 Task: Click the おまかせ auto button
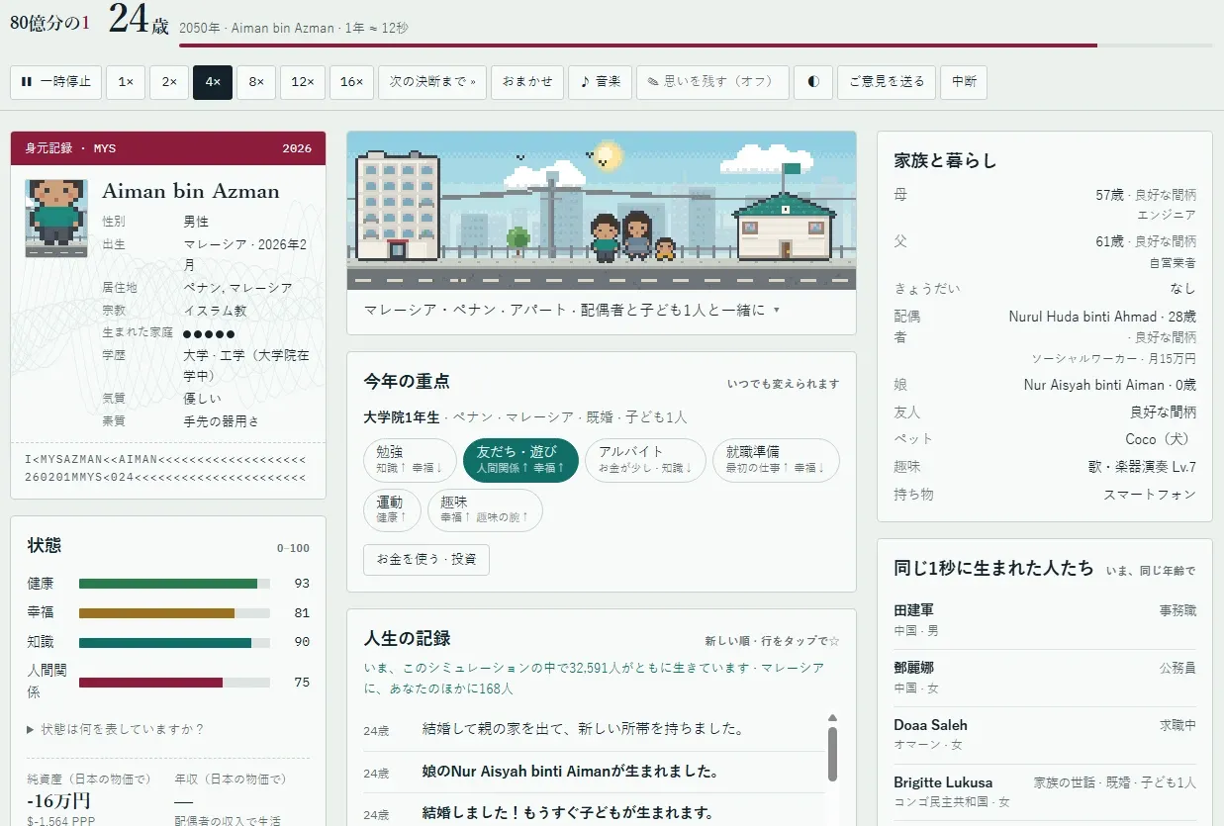point(527,82)
